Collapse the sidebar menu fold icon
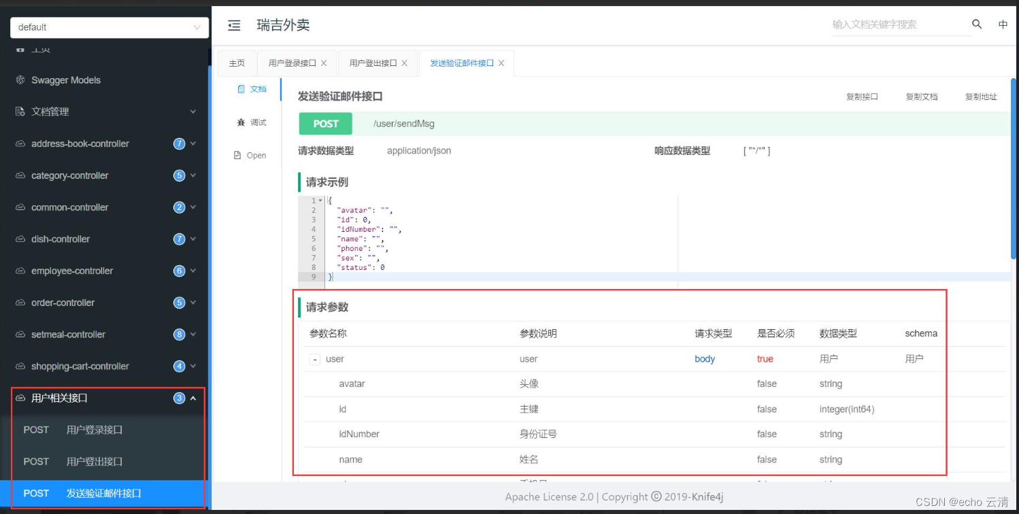Image resolution: width=1019 pixels, height=514 pixels. (234, 26)
